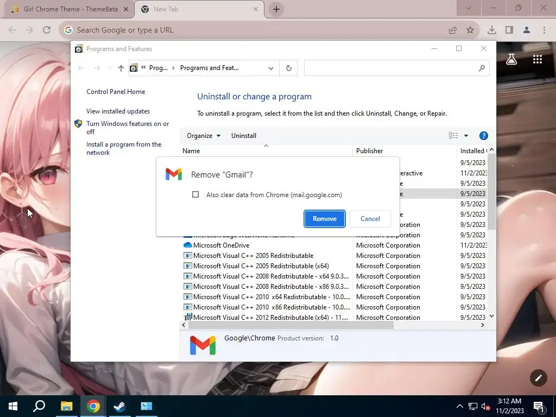
Task: Bookmark this tab with star icon
Action: point(470,30)
